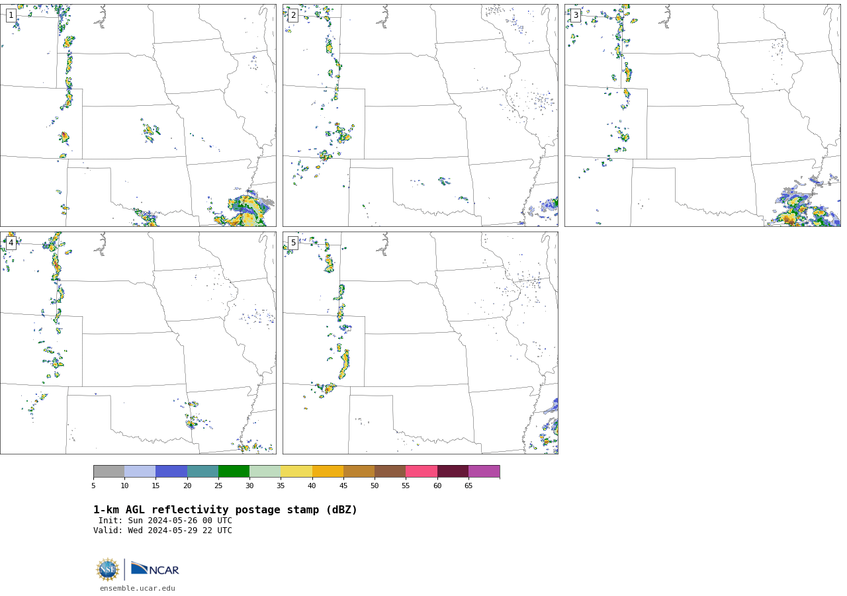Select the teal 20-25 dBZ swatch

pos(202,472)
